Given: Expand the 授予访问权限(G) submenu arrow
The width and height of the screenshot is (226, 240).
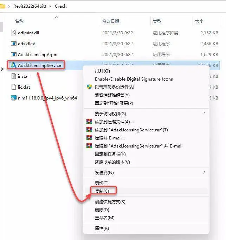Looking at the screenshot, I should point(204,114).
